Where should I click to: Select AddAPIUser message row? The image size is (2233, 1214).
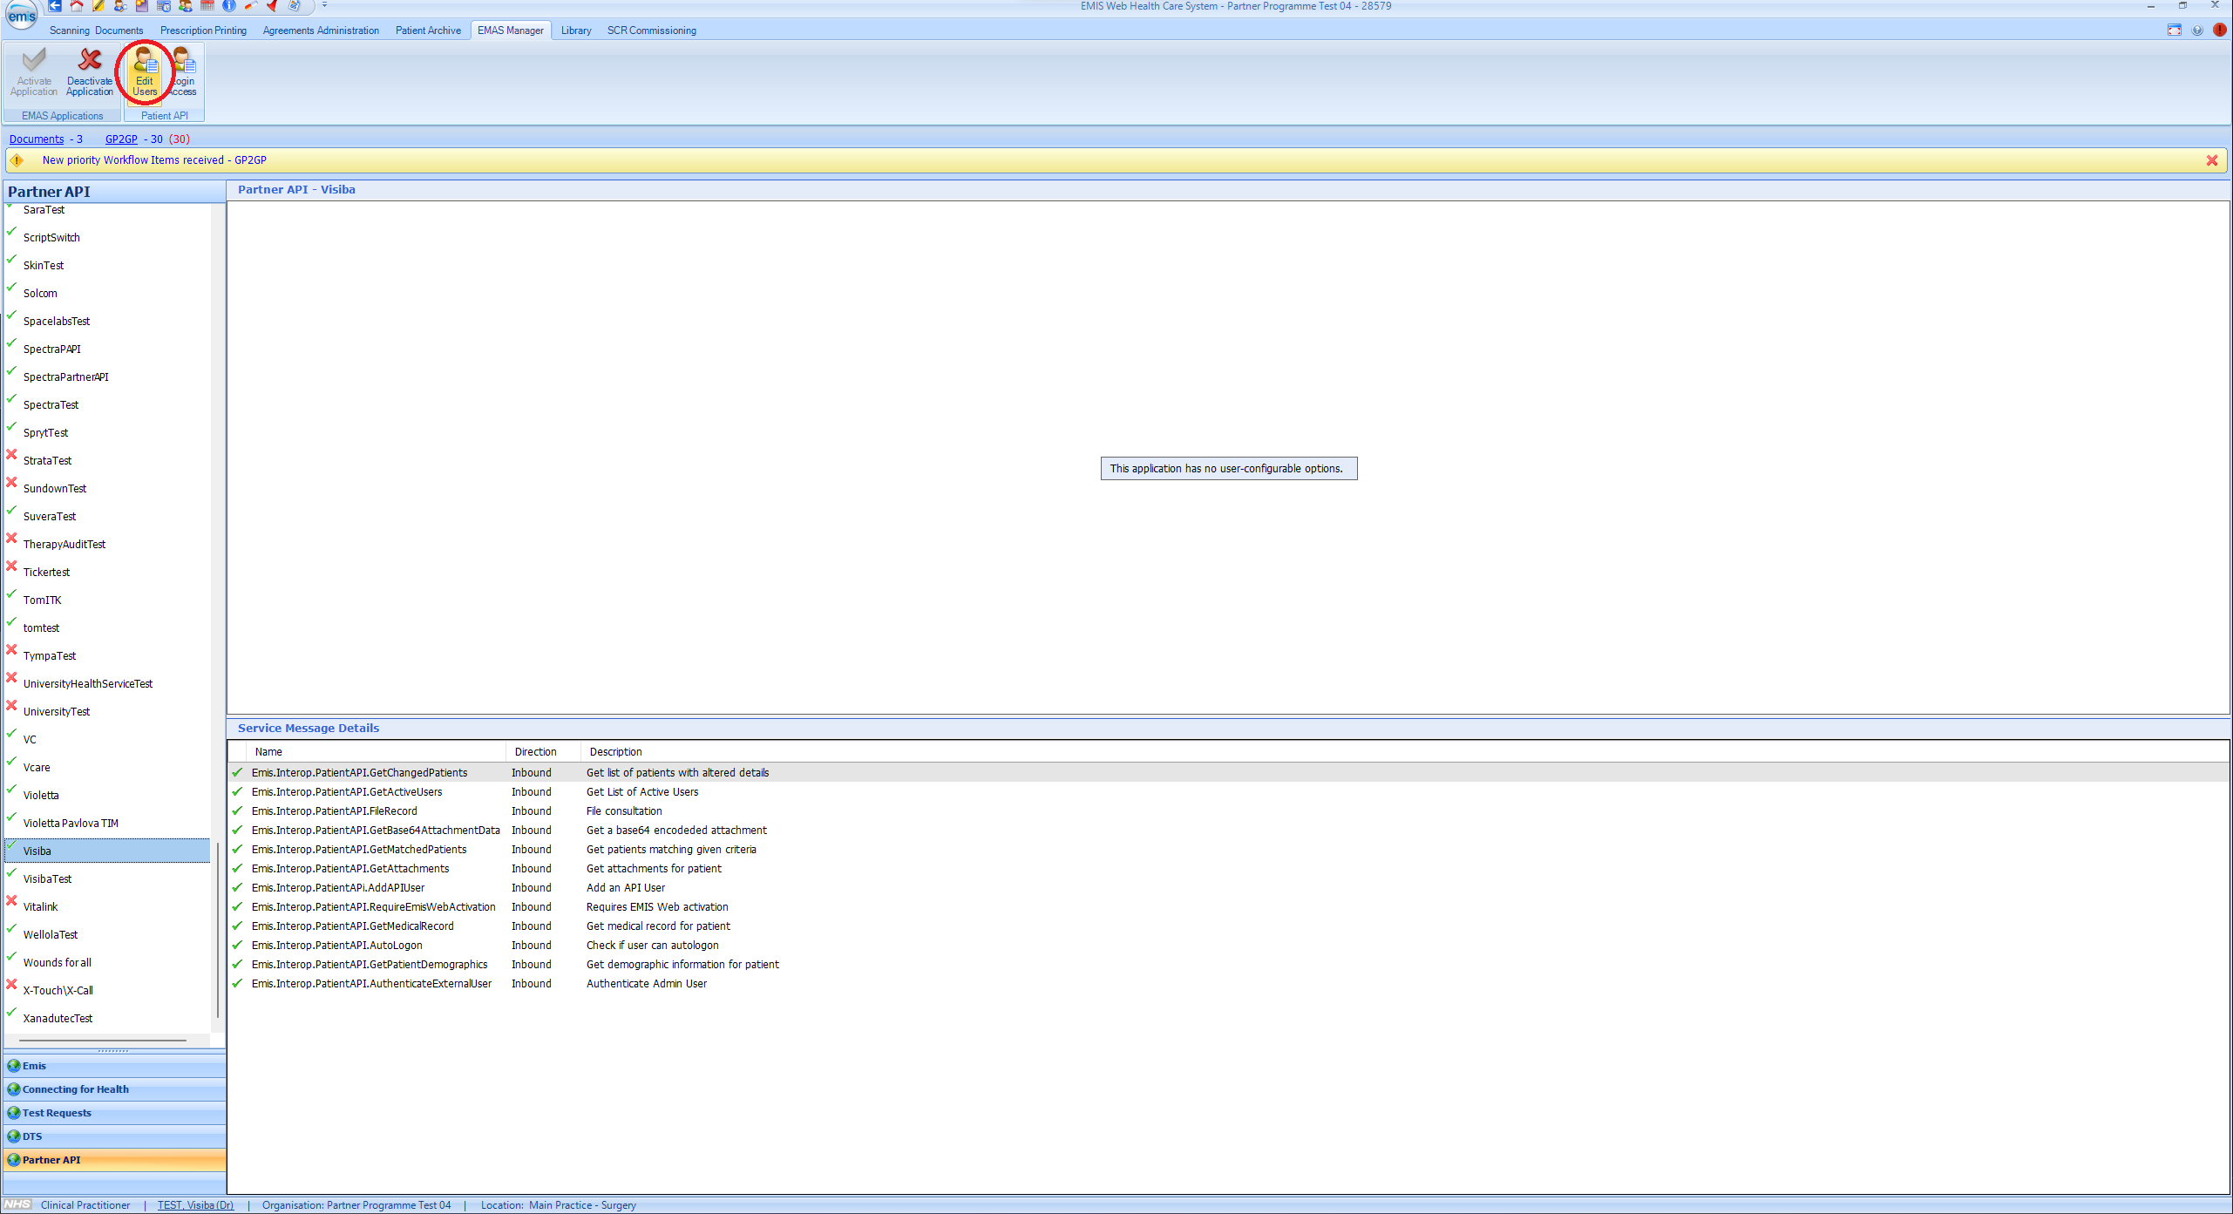(1228, 888)
